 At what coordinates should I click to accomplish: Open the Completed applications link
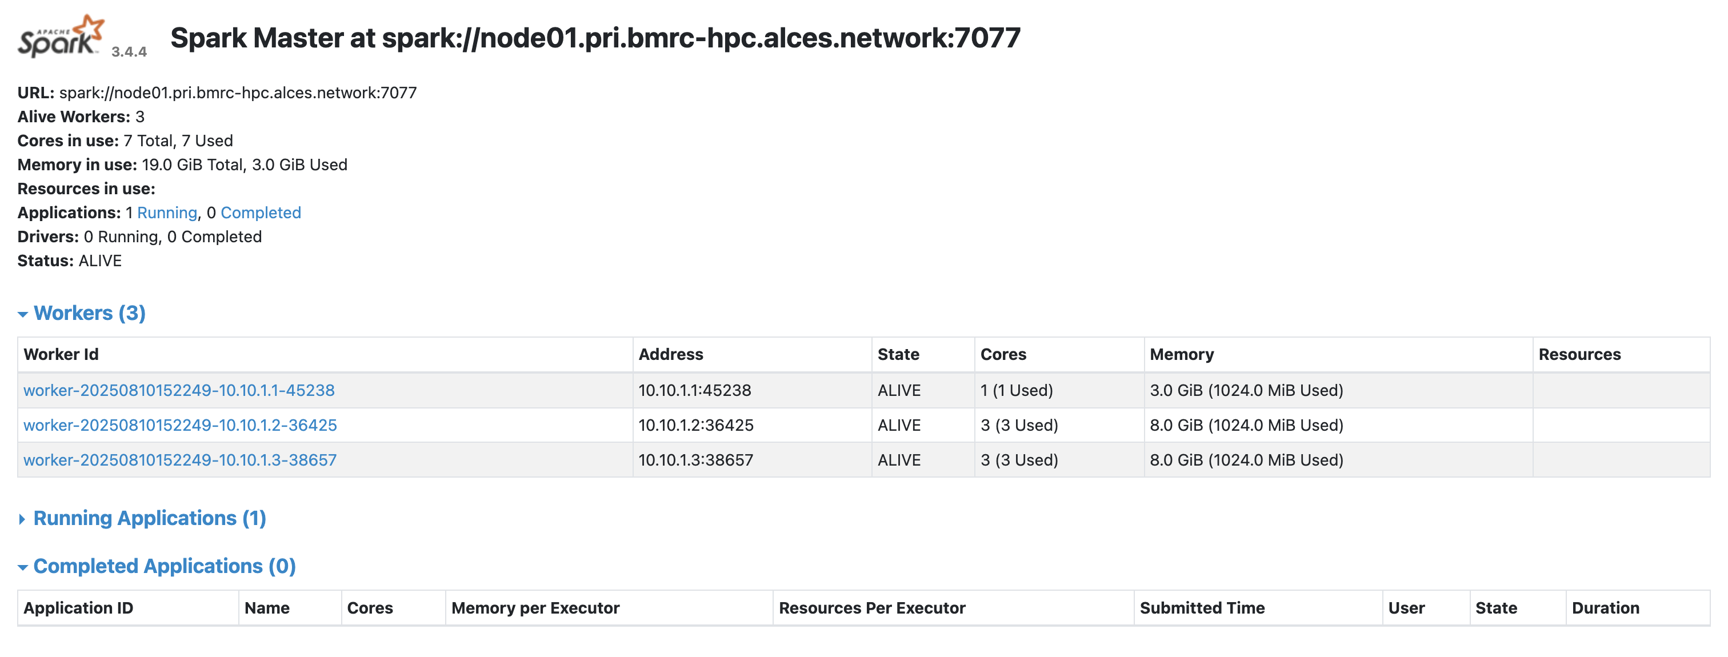pyautogui.click(x=260, y=213)
